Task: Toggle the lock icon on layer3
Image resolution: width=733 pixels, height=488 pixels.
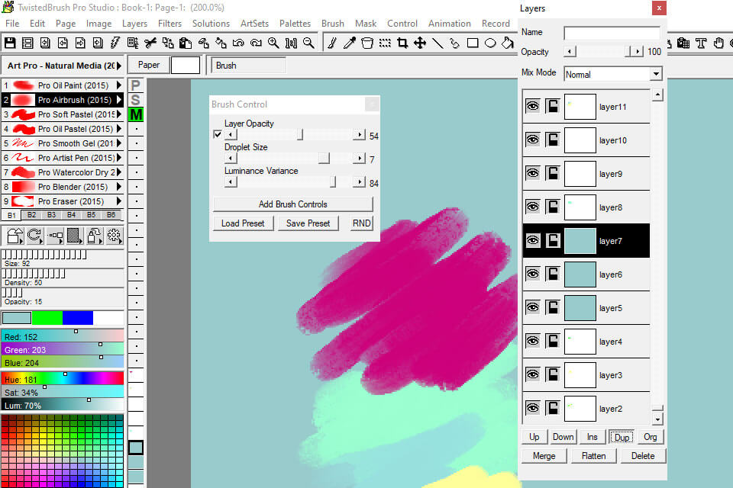Action: coord(553,375)
